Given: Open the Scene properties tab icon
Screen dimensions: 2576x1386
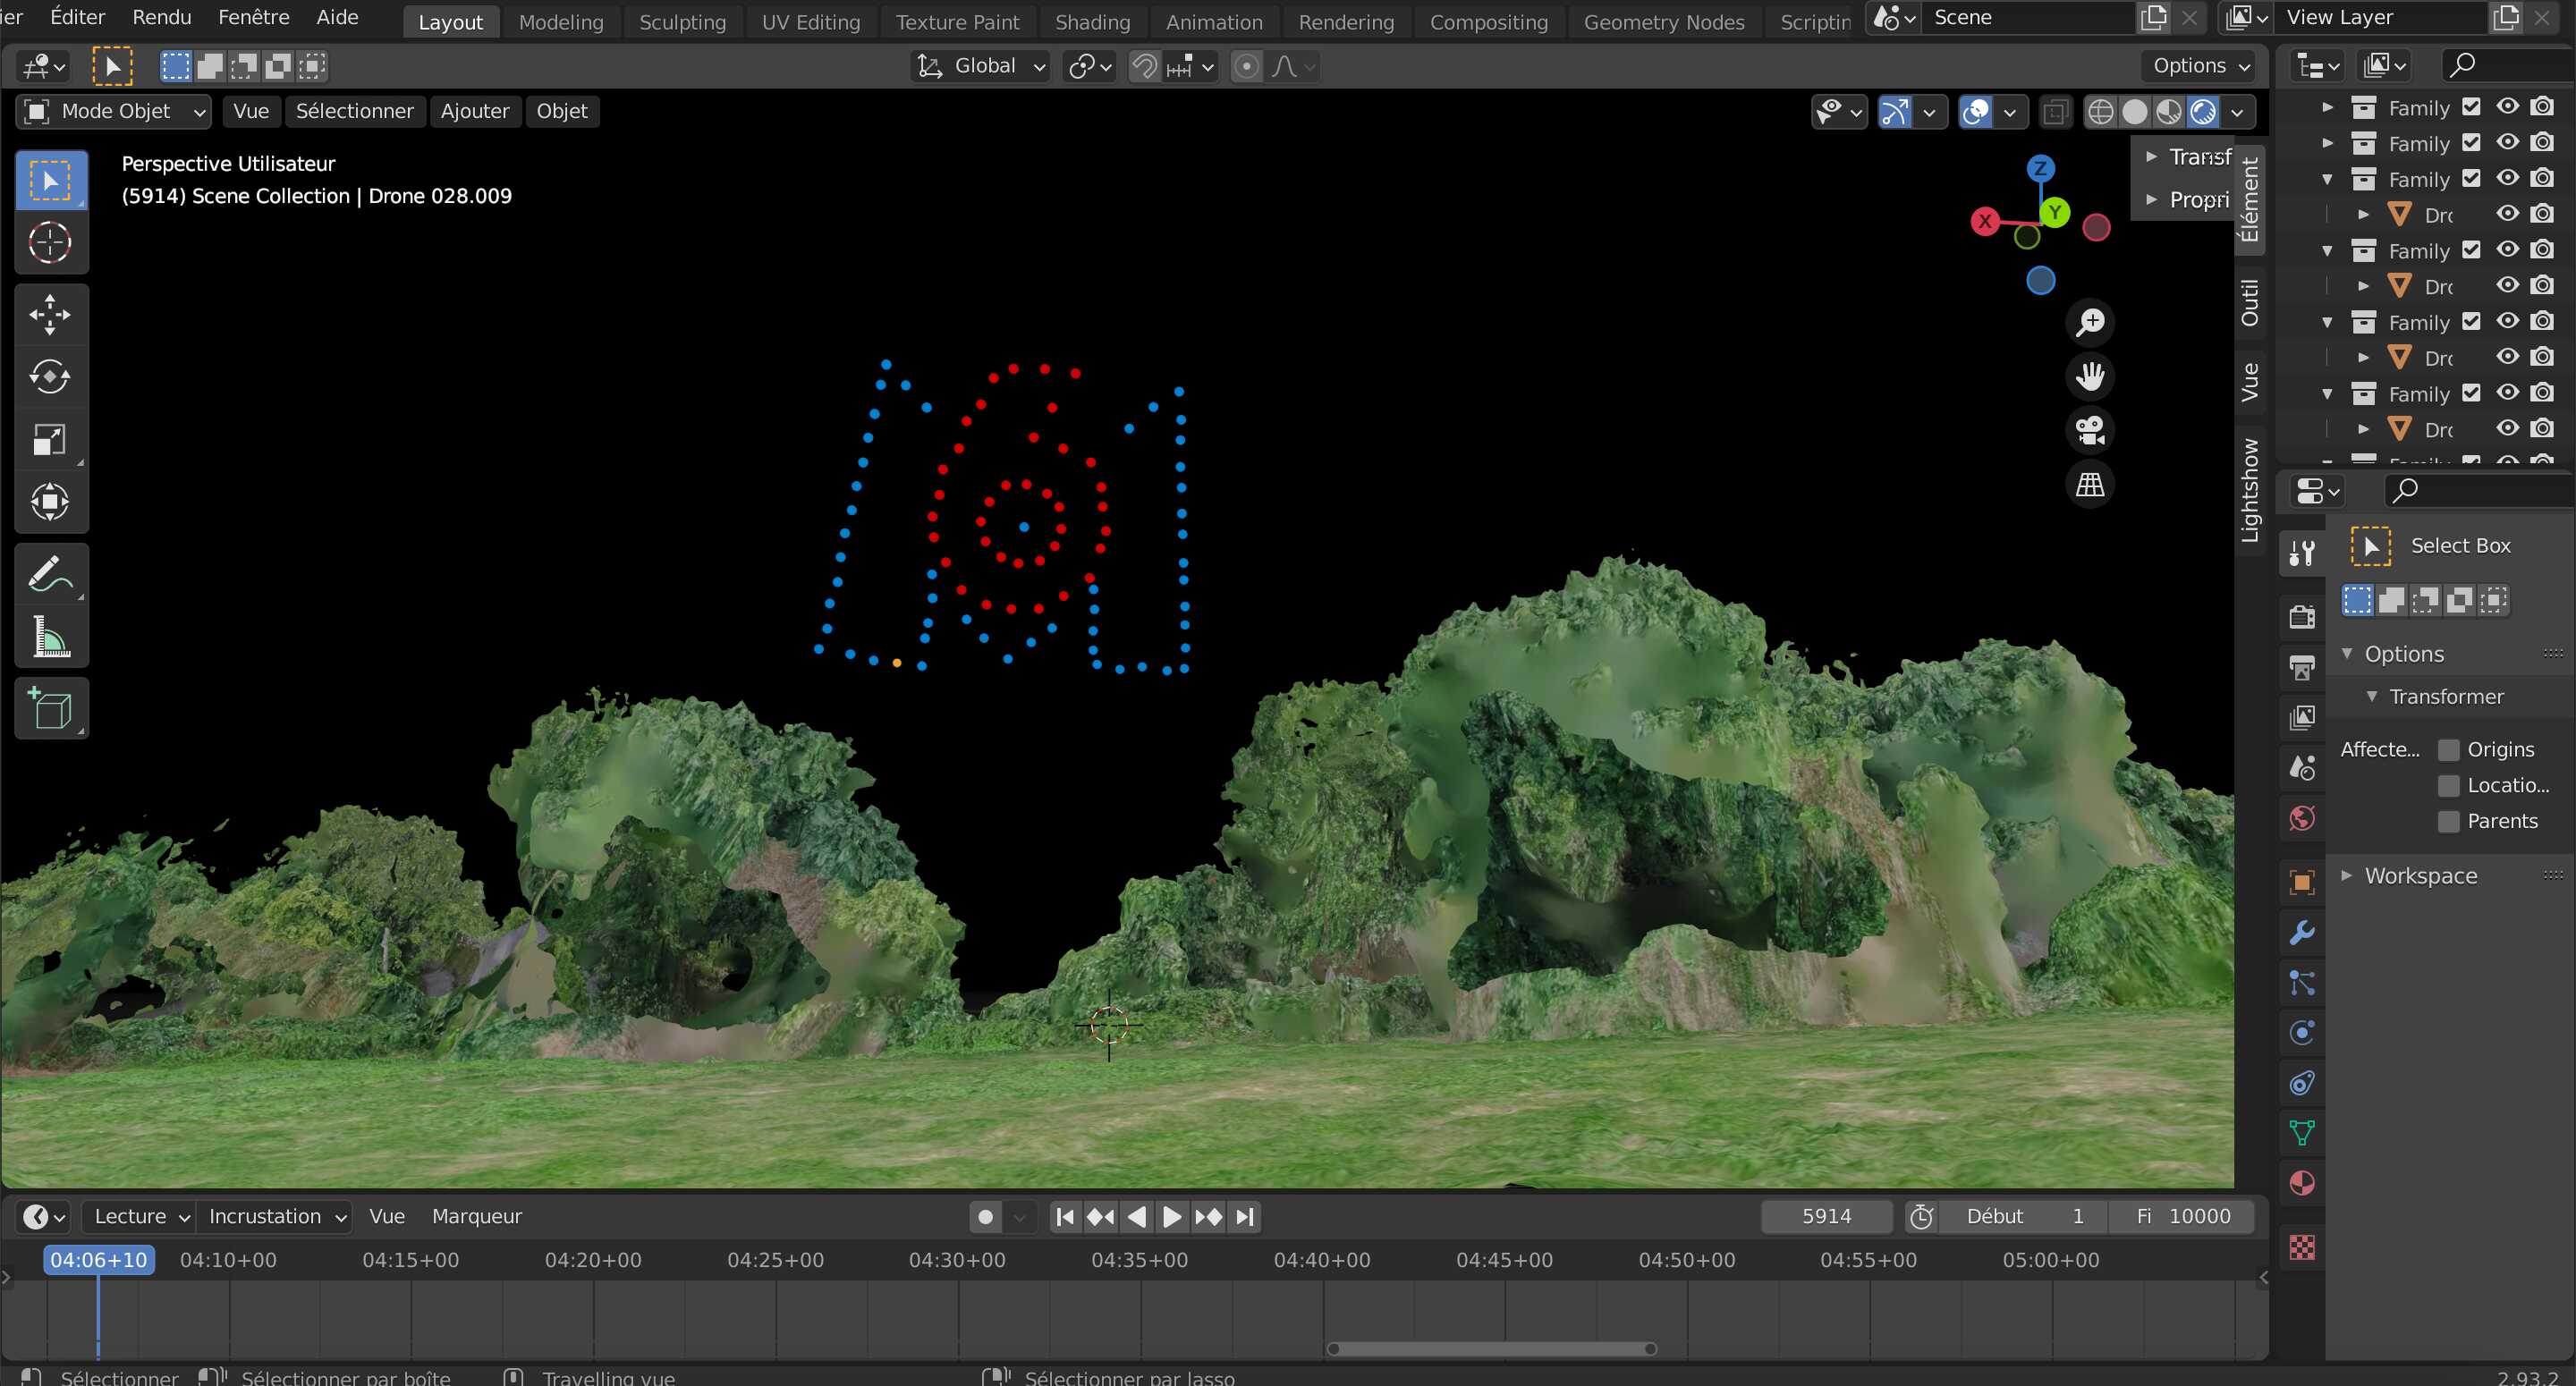Looking at the screenshot, I should 2302,767.
